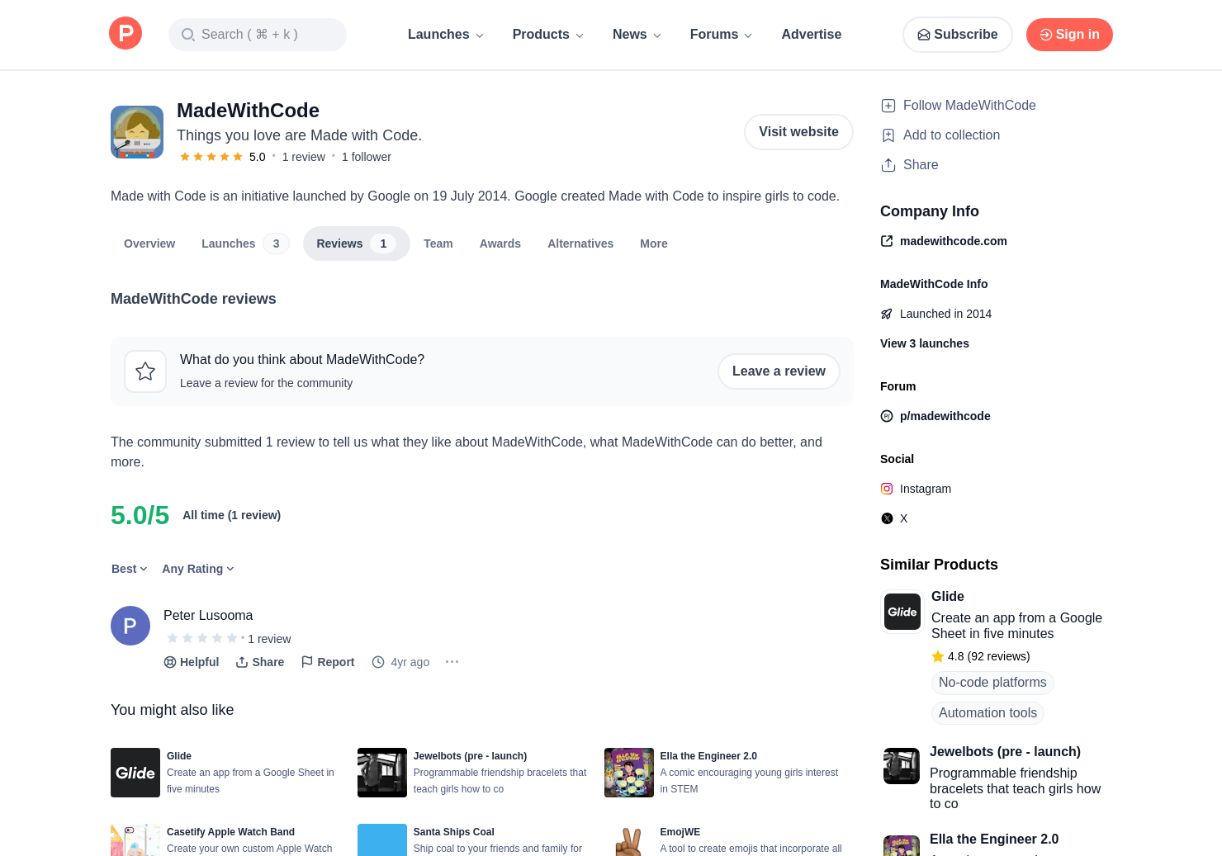The width and height of the screenshot is (1222, 856).
Task: Report Peter Lusooma's review via flag icon
Action: click(x=328, y=662)
